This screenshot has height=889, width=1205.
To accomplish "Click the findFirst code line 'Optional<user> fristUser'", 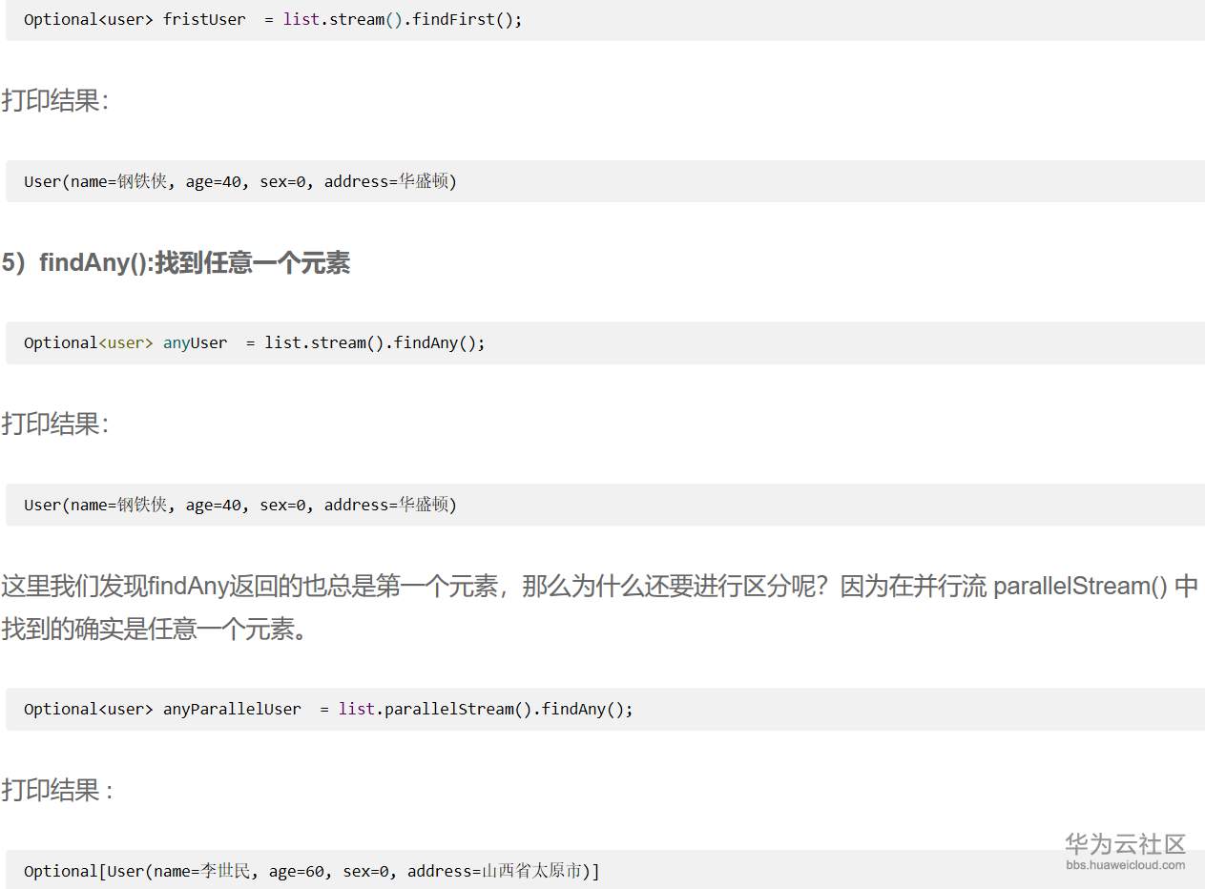I will [x=273, y=19].
